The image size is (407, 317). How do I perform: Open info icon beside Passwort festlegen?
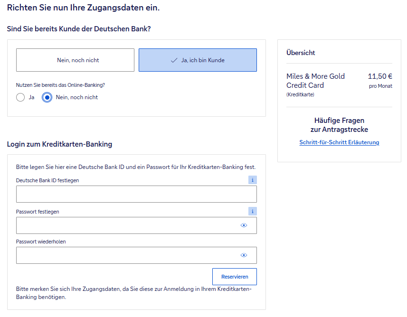tap(252, 211)
